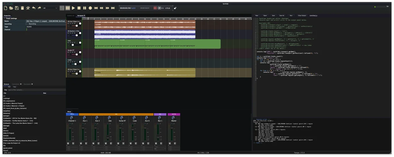Open the [03_Loopmasters] folder
The image size is (394, 157).
click(9, 101)
